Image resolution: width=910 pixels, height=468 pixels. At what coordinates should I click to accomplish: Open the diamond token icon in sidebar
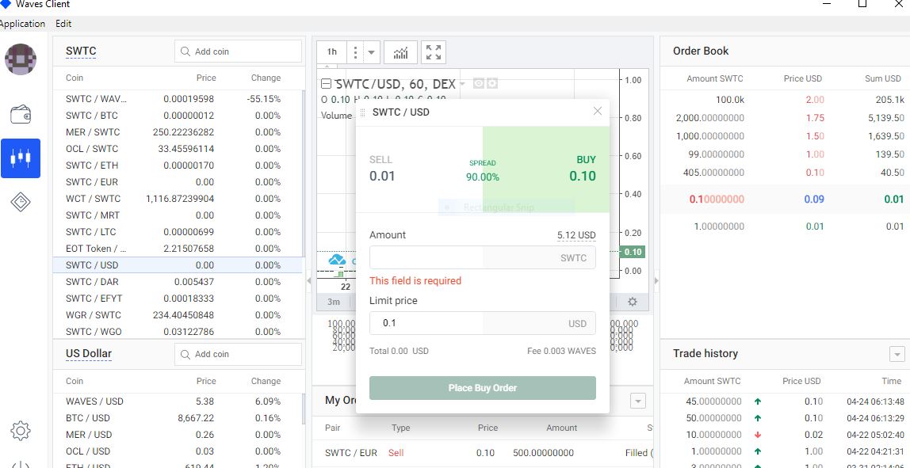[x=21, y=202]
